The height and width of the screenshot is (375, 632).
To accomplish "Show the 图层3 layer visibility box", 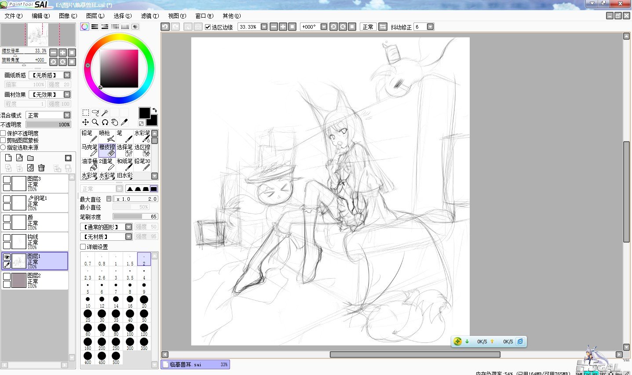I will pyautogui.click(x=7, y=180).
